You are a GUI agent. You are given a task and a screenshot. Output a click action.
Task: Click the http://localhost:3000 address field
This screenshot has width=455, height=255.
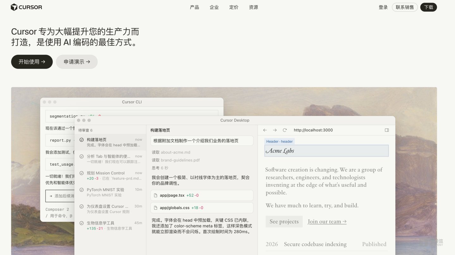(x=313, y=130)
